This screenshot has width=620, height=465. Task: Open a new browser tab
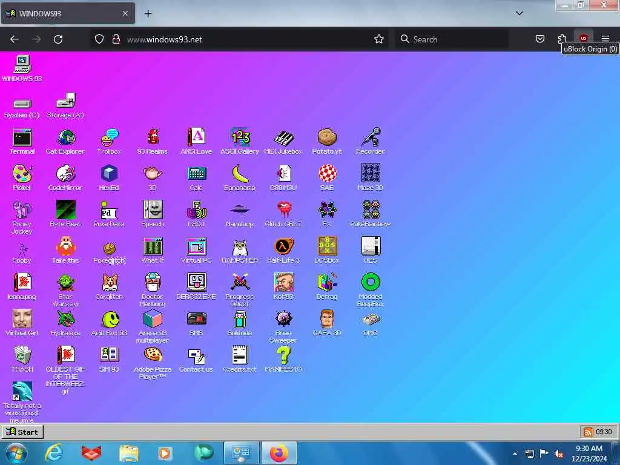(x=148, y=13)
